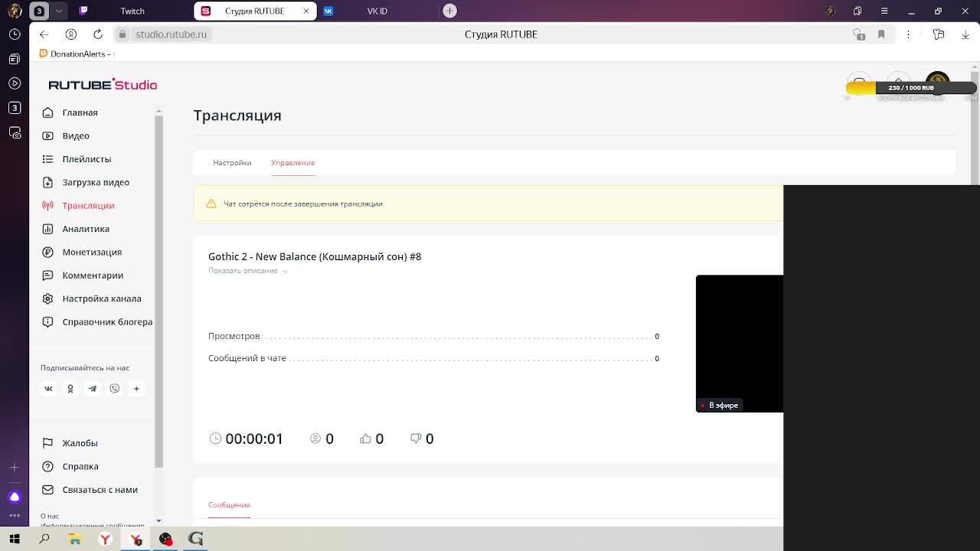Click the 230 / 1000 RUB donation bar
980x551 pixels.
911,88
